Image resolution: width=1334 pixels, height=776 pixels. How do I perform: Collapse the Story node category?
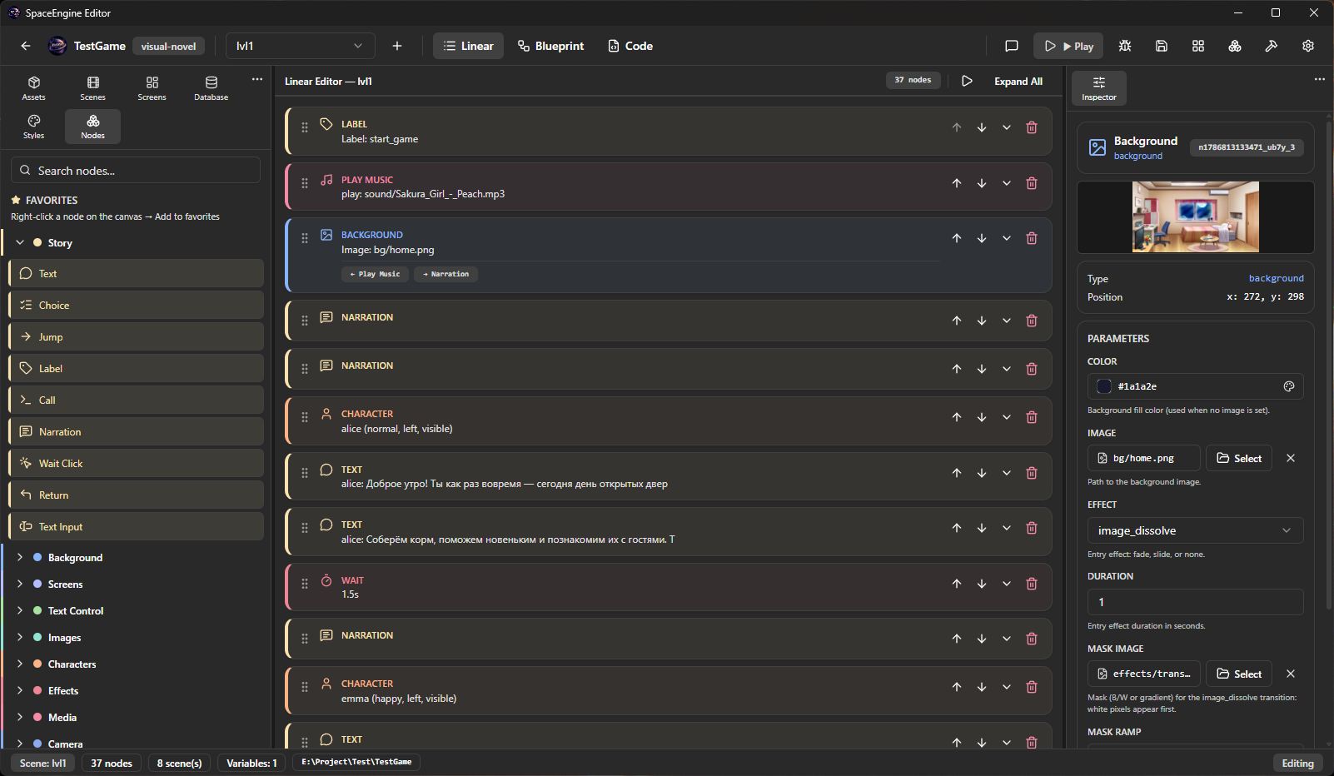pos(20,243)
